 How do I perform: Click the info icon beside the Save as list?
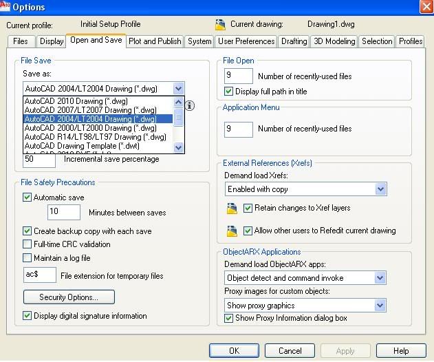pos(189,105)
